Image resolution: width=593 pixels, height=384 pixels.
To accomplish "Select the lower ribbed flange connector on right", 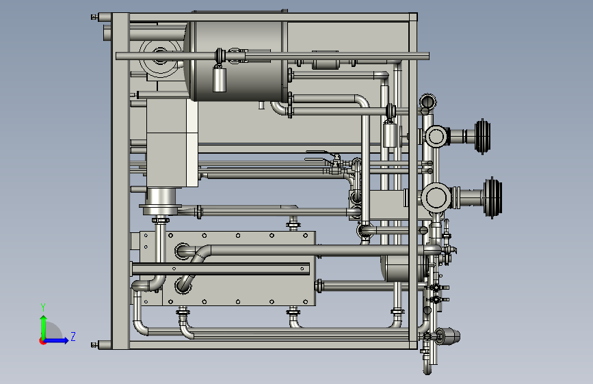I will point(492,197).
